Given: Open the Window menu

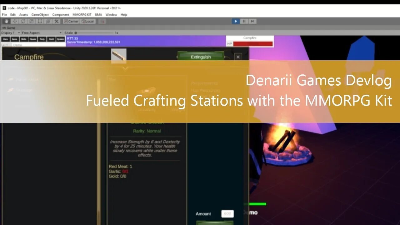Looking at the screenshot, I should tap(111, 15).
